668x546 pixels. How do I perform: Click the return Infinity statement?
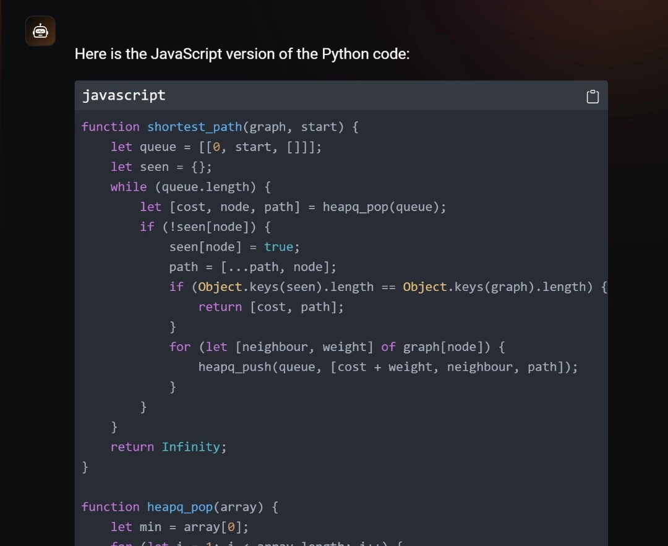[168, 446]
